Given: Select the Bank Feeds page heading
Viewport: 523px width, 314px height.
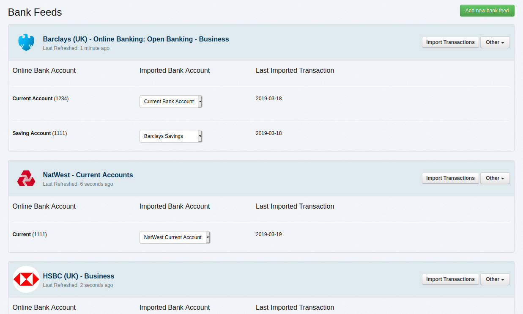Looking at the screenshot, I should 35,12.
